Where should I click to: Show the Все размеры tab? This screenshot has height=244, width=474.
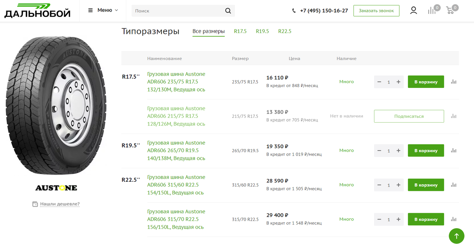[209, 31]
